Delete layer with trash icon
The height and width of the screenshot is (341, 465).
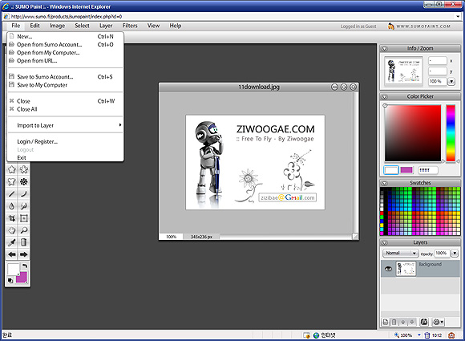point(394,322)
